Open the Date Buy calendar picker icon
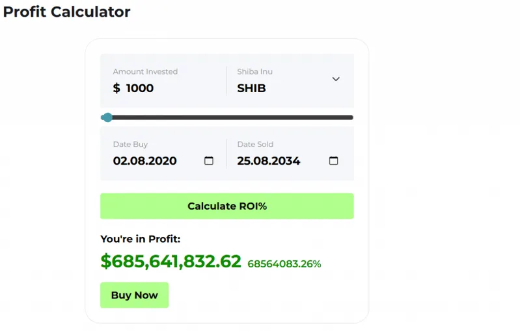520x331 pixels. [209, 161]
